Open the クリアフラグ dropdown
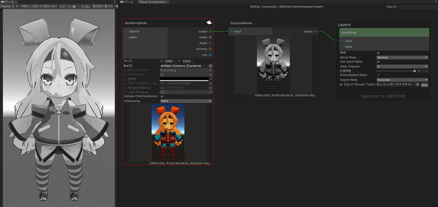Screen dimensions: 438x207 coord(186,74)
